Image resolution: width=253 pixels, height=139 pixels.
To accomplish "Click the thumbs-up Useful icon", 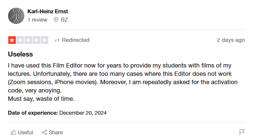I will pos(13,132).
